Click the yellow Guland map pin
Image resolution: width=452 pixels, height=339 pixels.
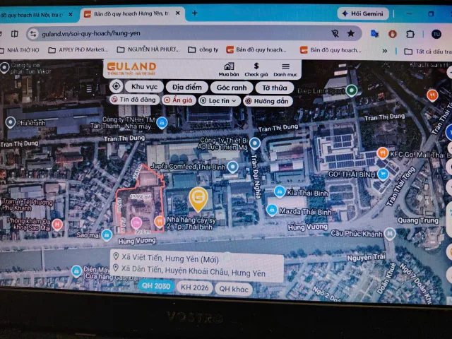[198, 199]
